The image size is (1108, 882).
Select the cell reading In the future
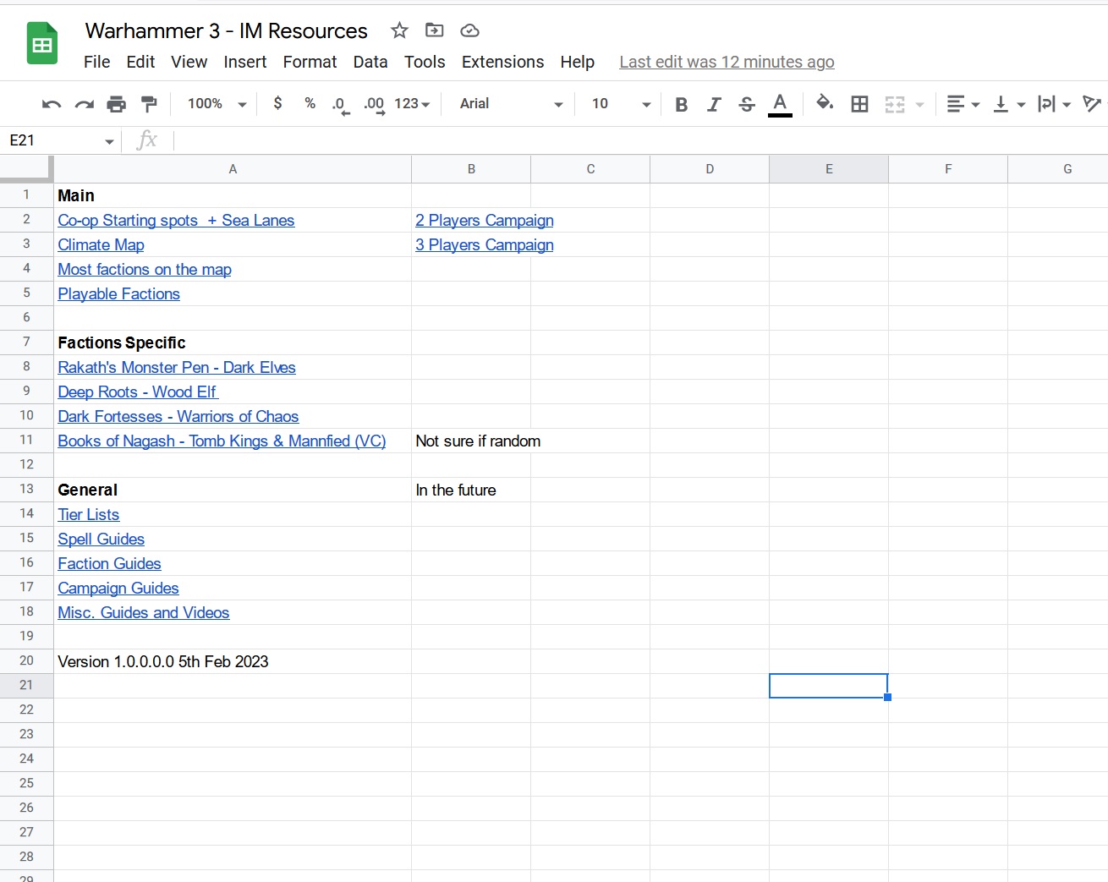(x=471, y=490)
